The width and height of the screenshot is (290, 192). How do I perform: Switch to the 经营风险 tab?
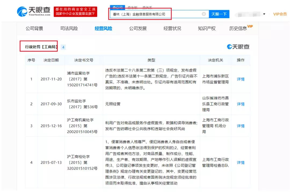103,28
